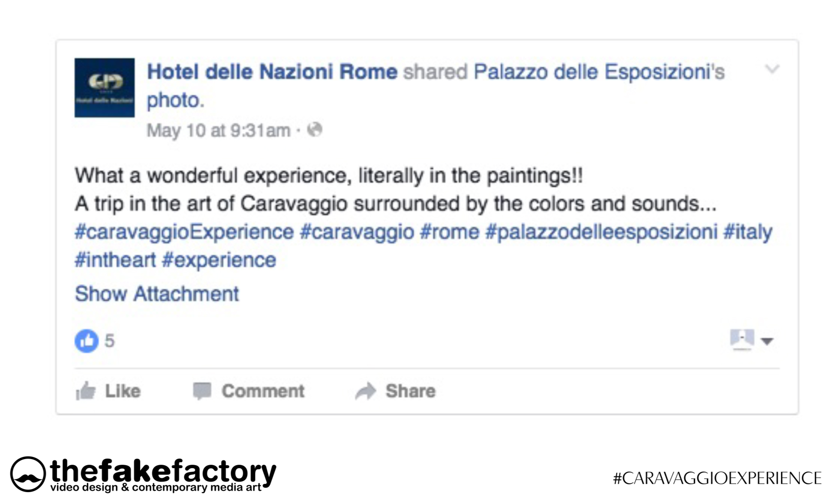Click the public globe privacy icon
The height and width of the screenshot is (499, 833).
[x=315, y=130]
